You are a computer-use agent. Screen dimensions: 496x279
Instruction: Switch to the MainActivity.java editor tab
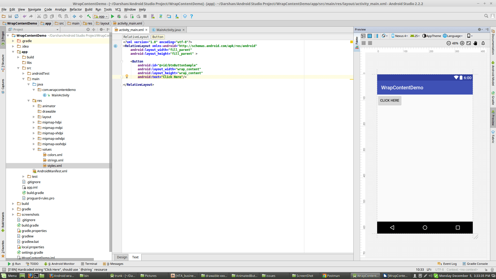[168, 30]
